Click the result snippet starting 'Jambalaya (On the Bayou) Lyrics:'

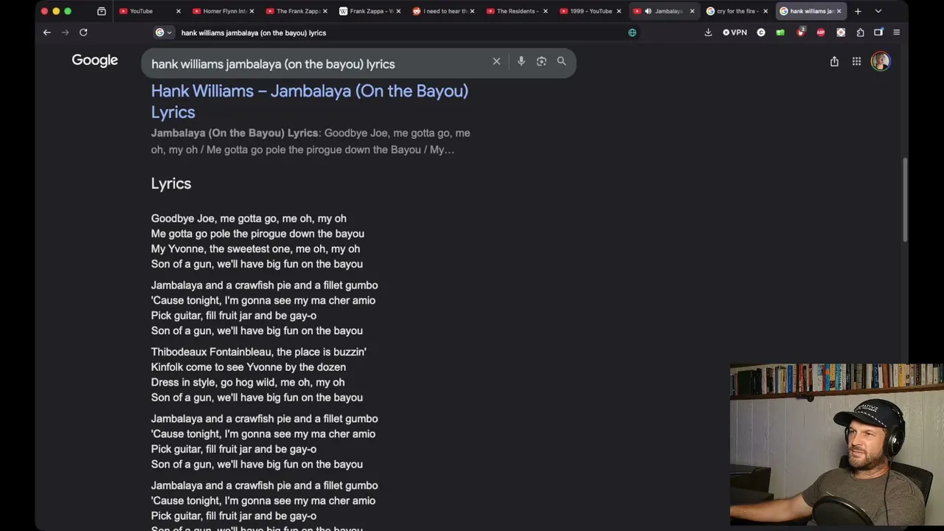pyautogui.click(x=310, y=141)
